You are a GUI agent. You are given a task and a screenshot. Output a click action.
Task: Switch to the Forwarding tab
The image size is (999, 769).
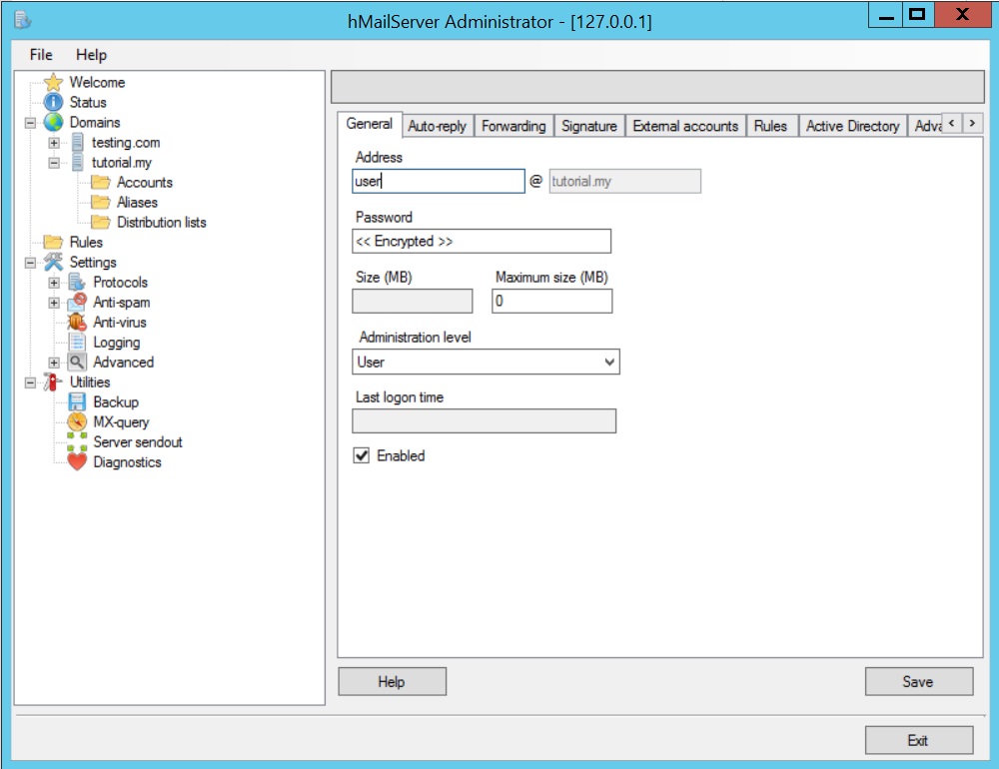513,126
